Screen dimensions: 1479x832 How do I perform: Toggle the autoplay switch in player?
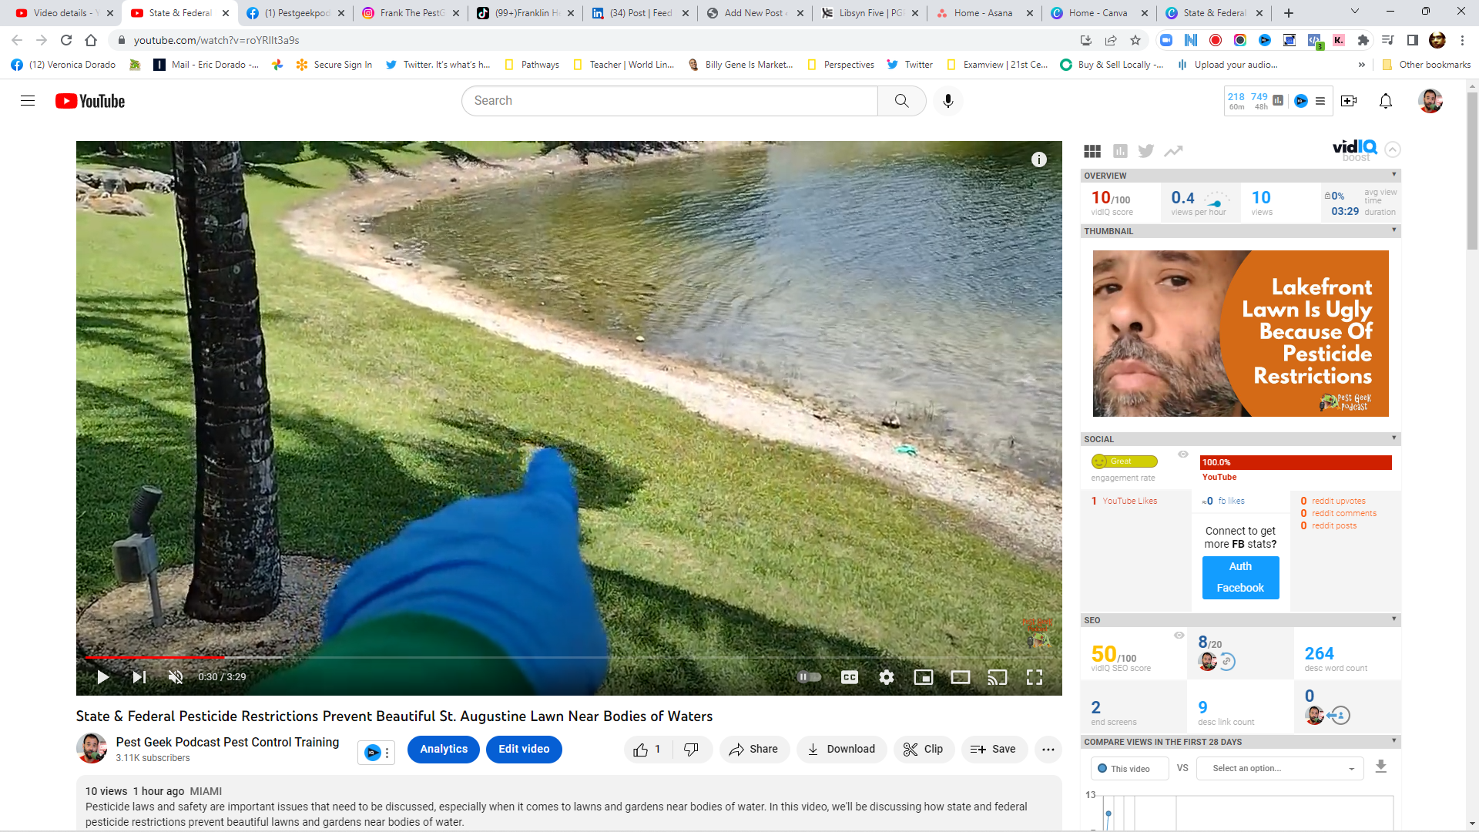pyautogui.click(x=809, y=677)
